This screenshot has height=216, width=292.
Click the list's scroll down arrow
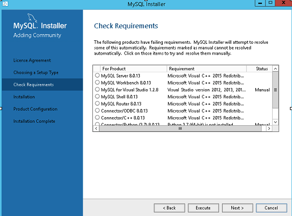(x=275, y=122)
